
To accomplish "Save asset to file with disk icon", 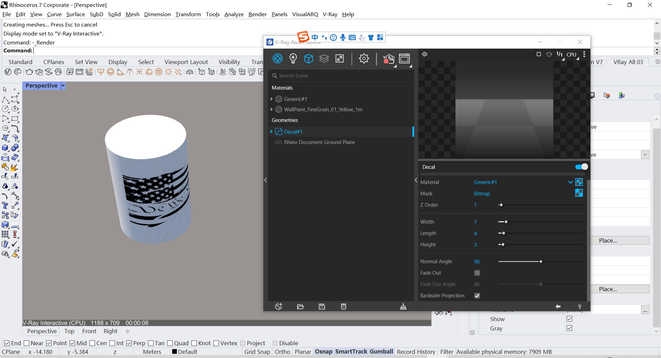I will 322,307.
